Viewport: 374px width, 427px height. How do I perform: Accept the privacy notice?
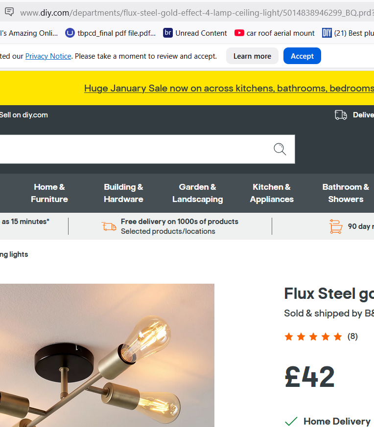[x=302, y=56]
